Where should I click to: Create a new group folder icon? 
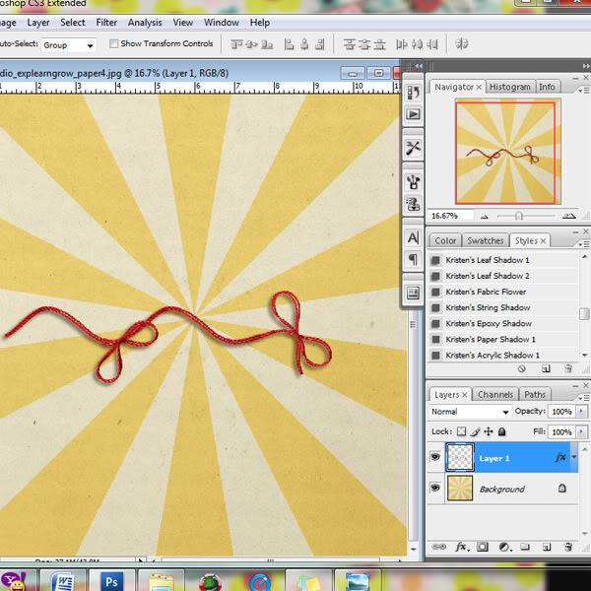click(525, 547)
